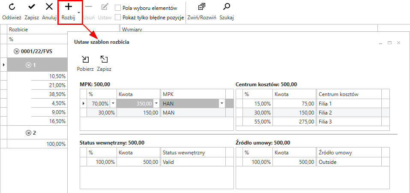Image resolution: width=410 pixels, height=193 pixels.
Task: Click the Rozbij plus icon
Action: (x=68, y=7)
